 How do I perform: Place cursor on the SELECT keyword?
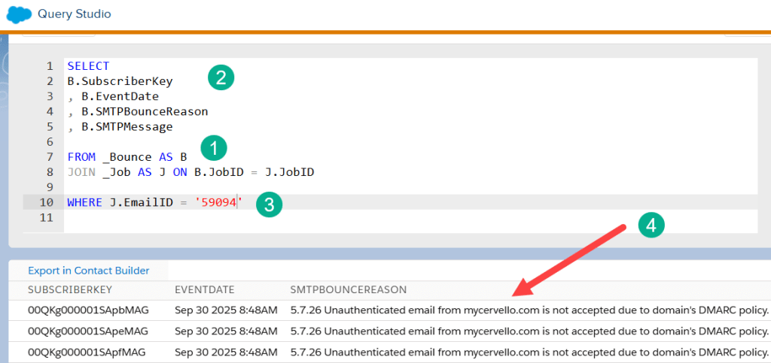click(x=87, y=66)
